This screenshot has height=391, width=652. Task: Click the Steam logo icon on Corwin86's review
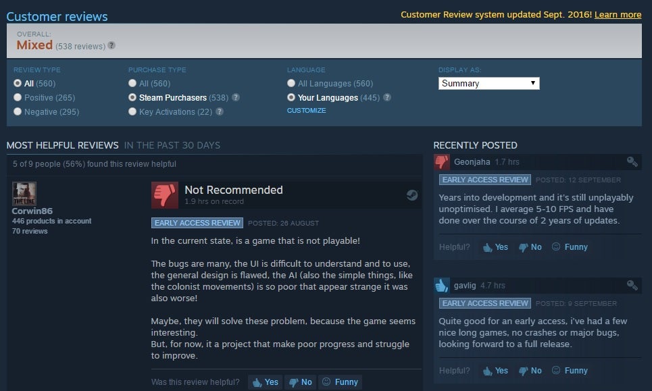(411, 195)
